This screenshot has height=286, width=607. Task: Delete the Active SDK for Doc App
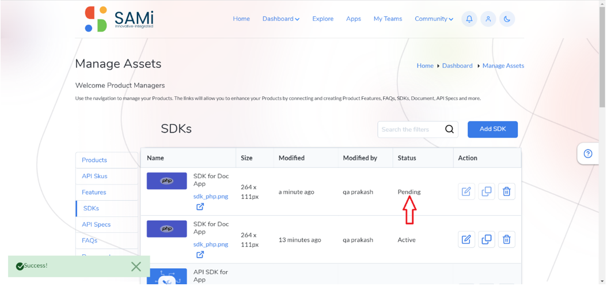[506, 239]
